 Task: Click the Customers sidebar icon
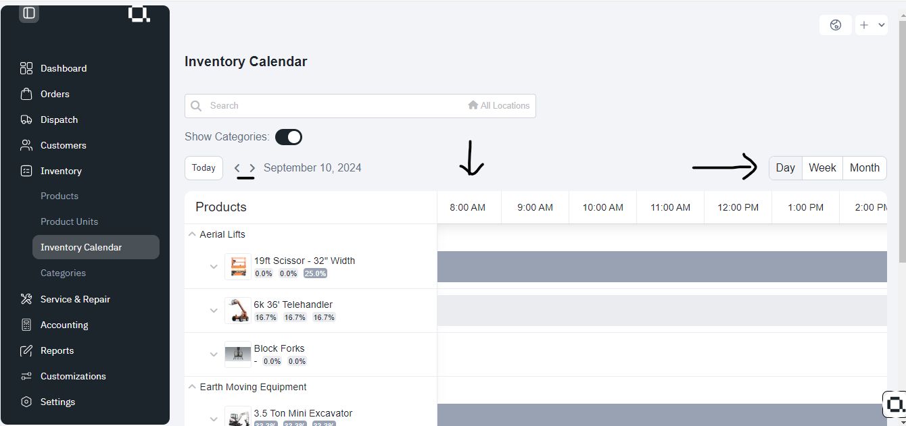26,145
